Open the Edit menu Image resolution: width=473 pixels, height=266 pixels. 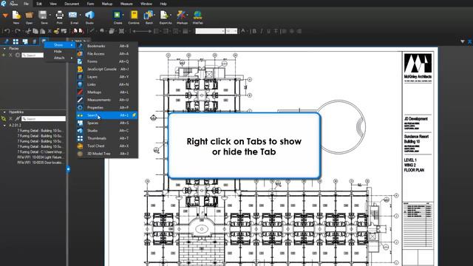[39, 4]
